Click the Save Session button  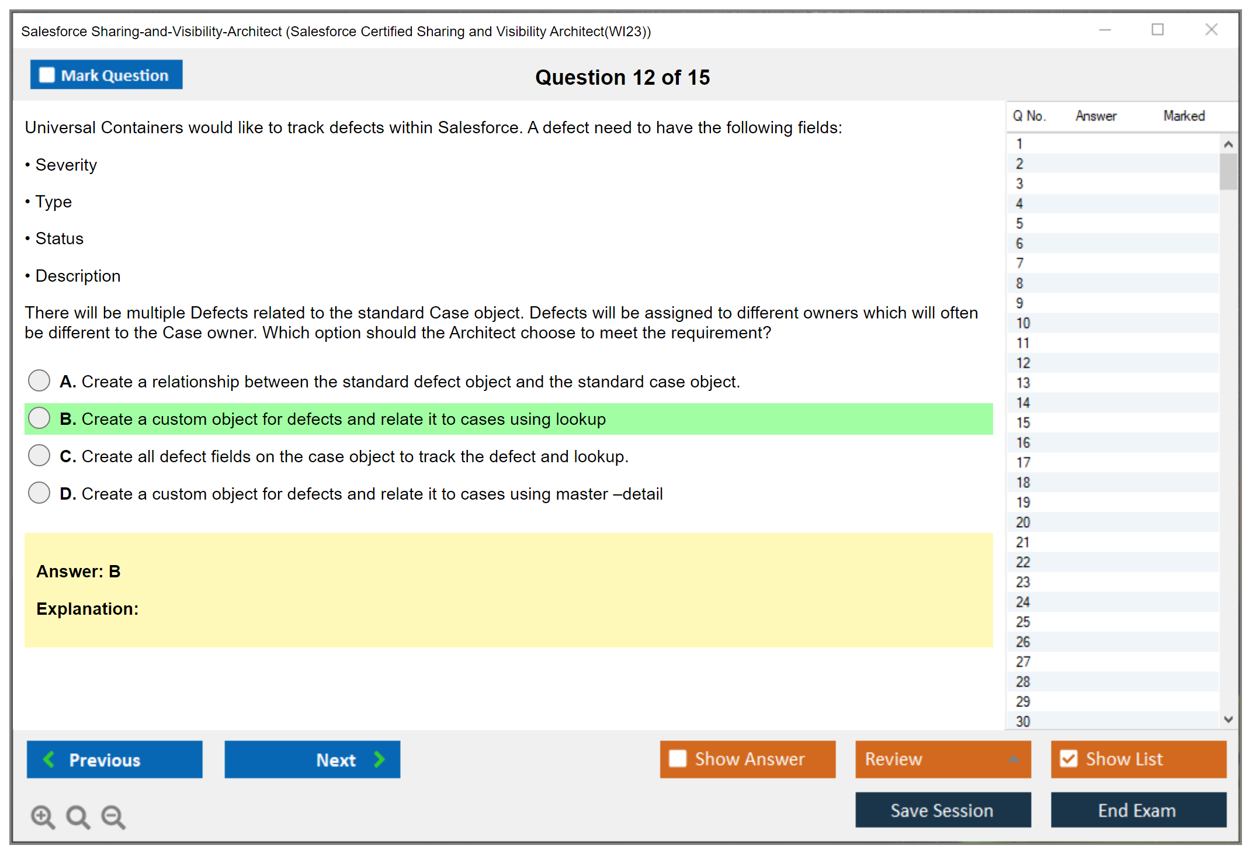point(942,810)
